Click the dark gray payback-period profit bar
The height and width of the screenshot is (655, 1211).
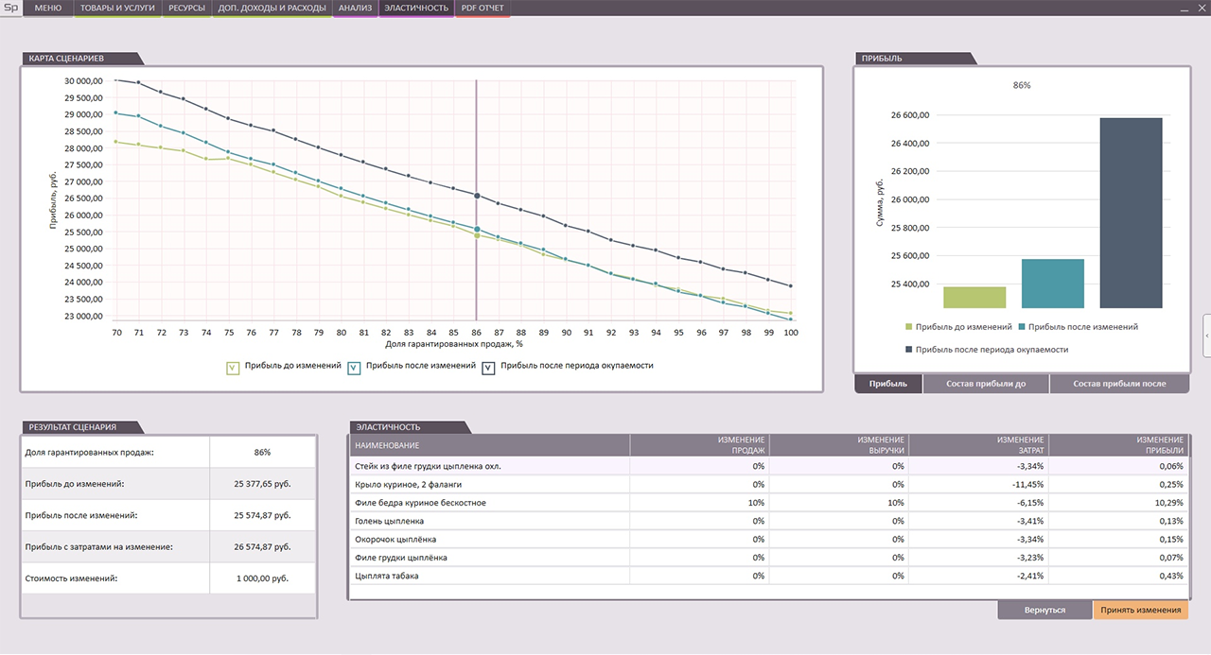click(x=1131, y=213)
